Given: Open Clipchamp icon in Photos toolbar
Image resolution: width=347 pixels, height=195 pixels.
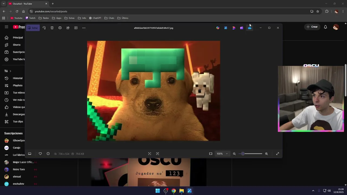Looking at the screenshot, I should pos(242,28).
